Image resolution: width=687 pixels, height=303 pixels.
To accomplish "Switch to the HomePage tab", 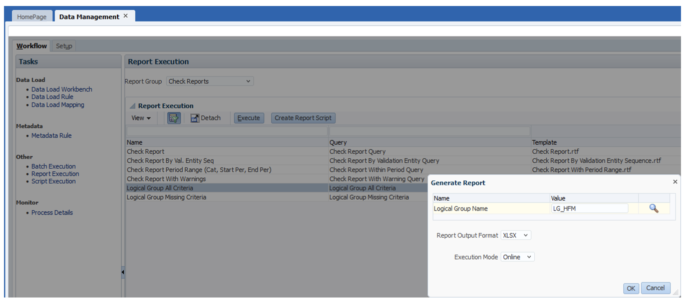I will pyautogui.click(x=32, y=16).
